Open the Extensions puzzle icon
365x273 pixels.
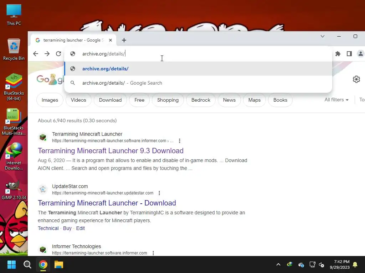338,54
